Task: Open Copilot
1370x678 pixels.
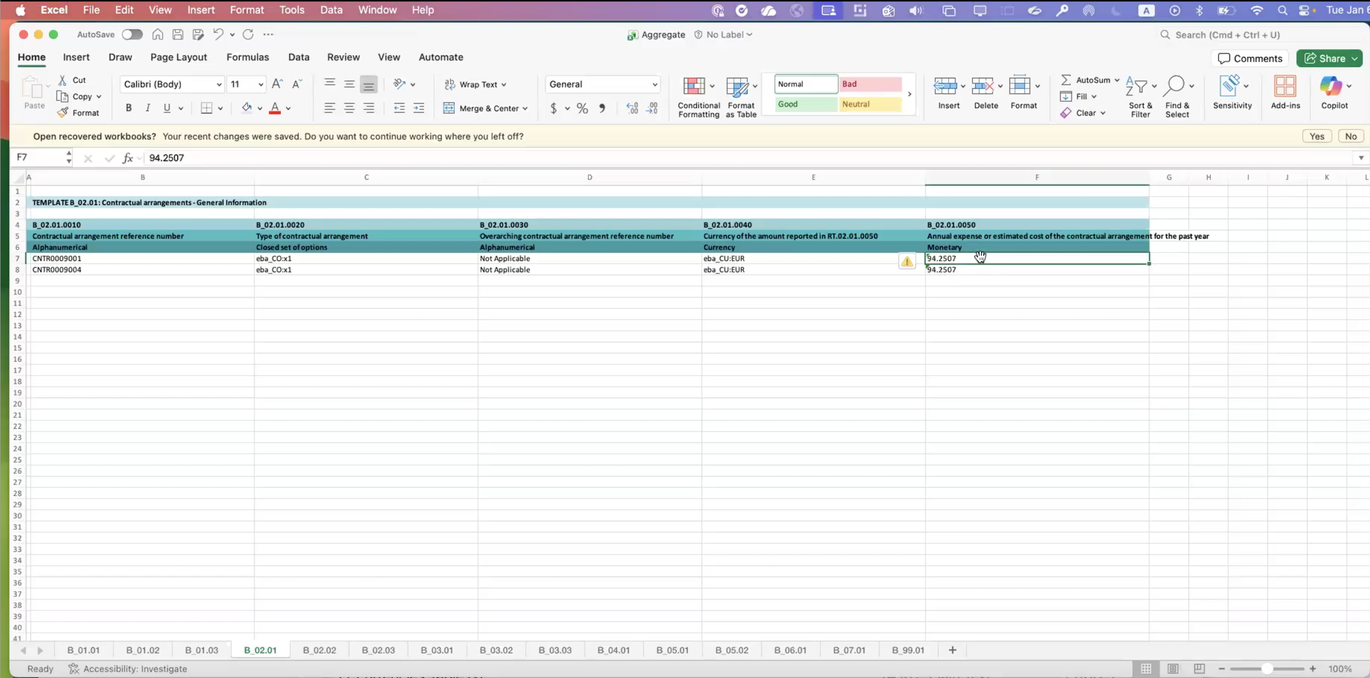Action: click(x=1335, y=93)
